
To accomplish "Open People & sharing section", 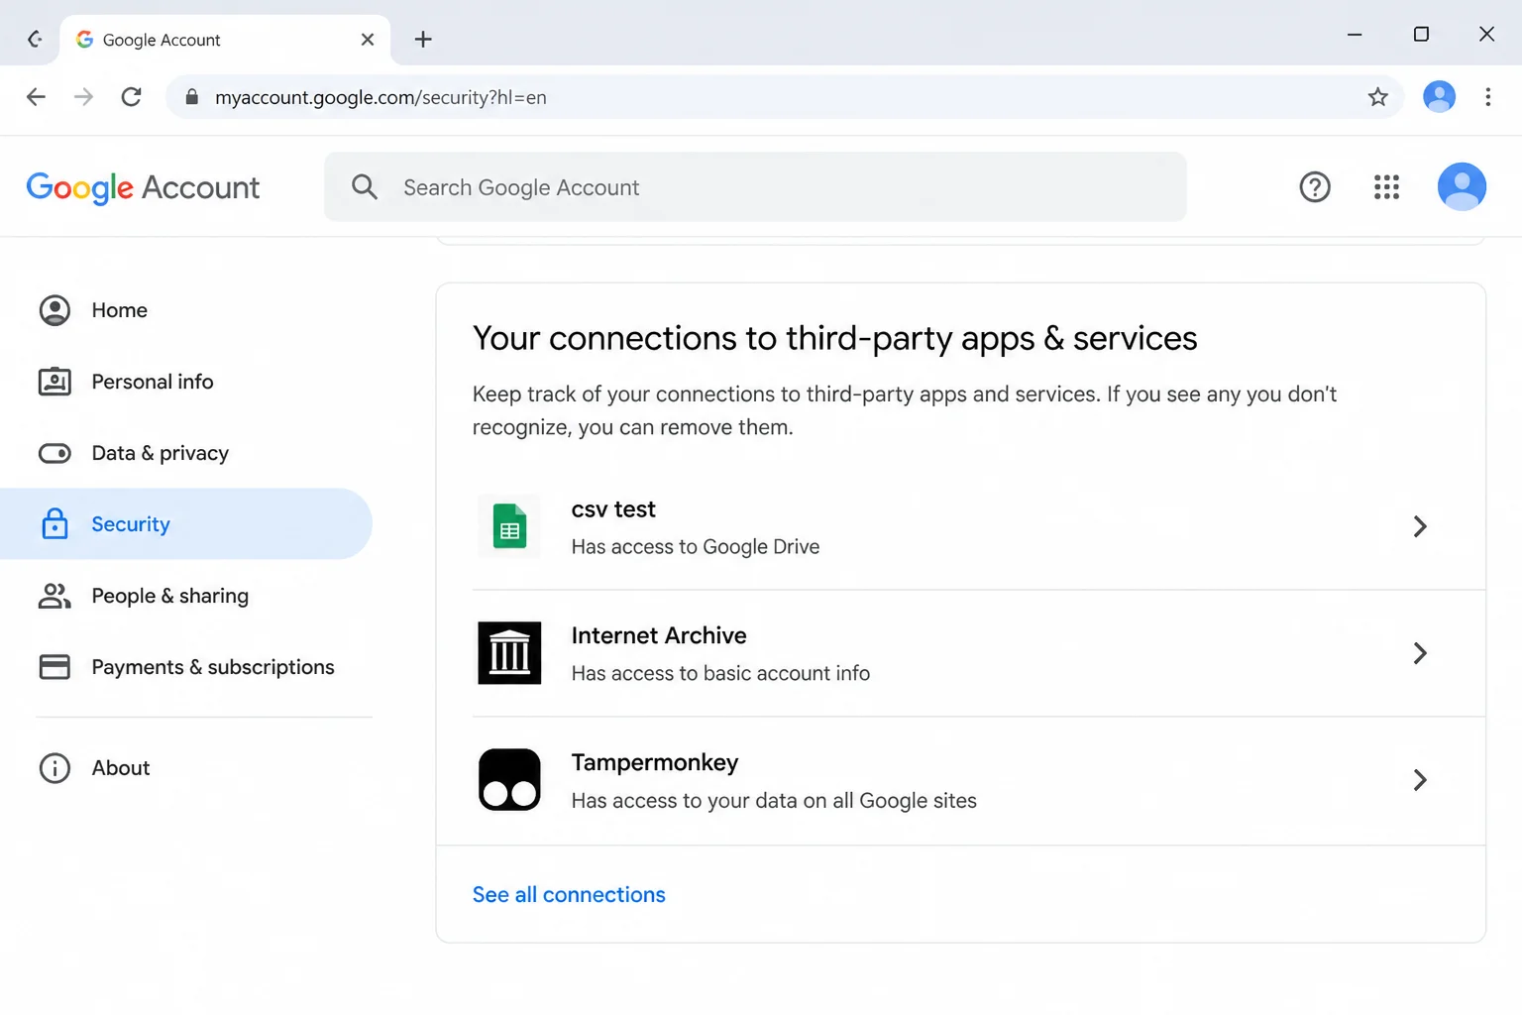I will pos(186,596).
